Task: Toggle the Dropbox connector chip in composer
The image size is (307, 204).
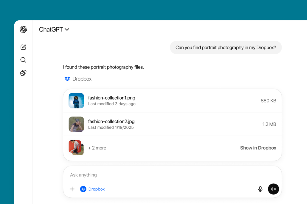Action: (92, 189)
